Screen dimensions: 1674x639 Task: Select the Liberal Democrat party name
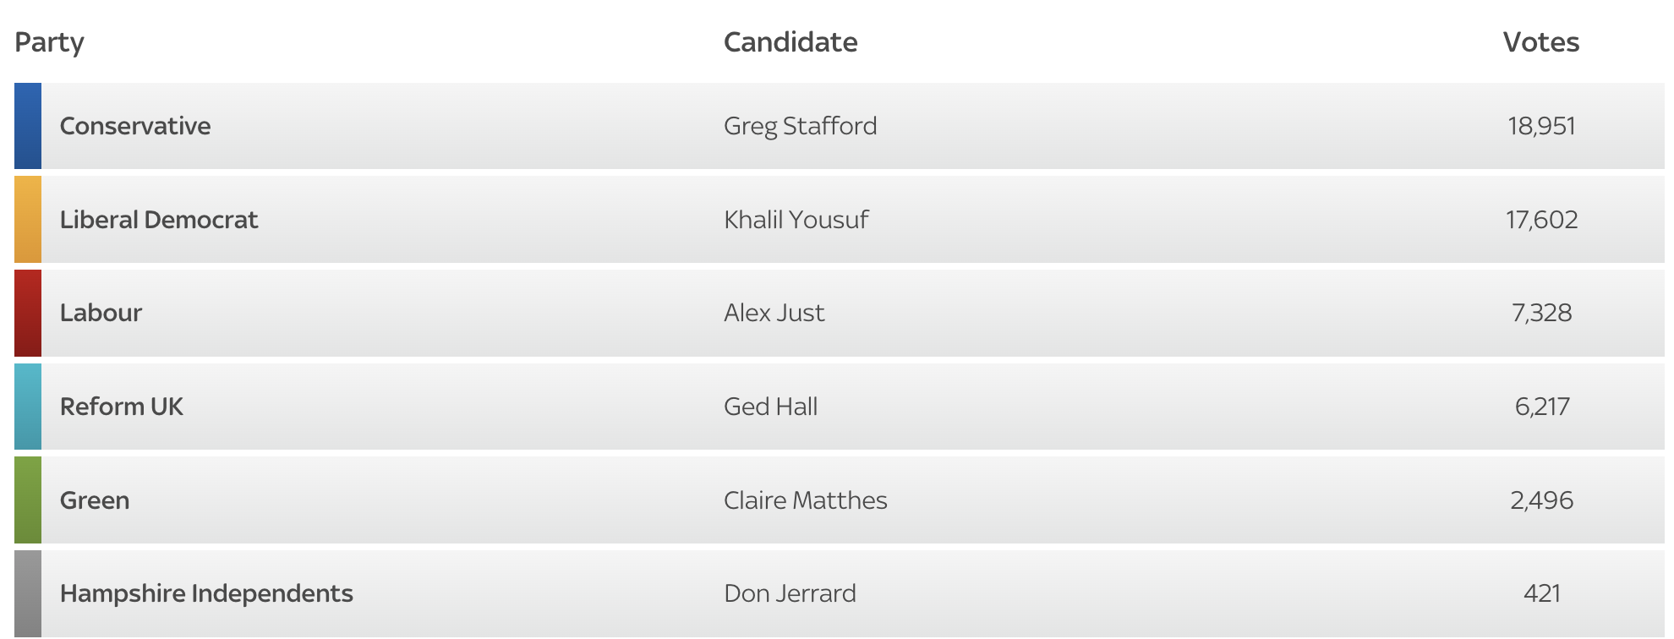click(x=159, y=220)
